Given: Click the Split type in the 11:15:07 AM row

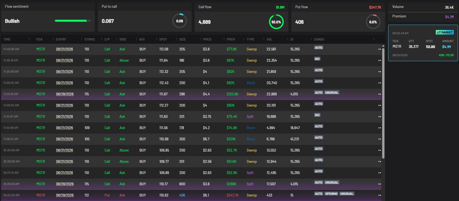Looking at the screenshot, I should (x=250, y=117).
